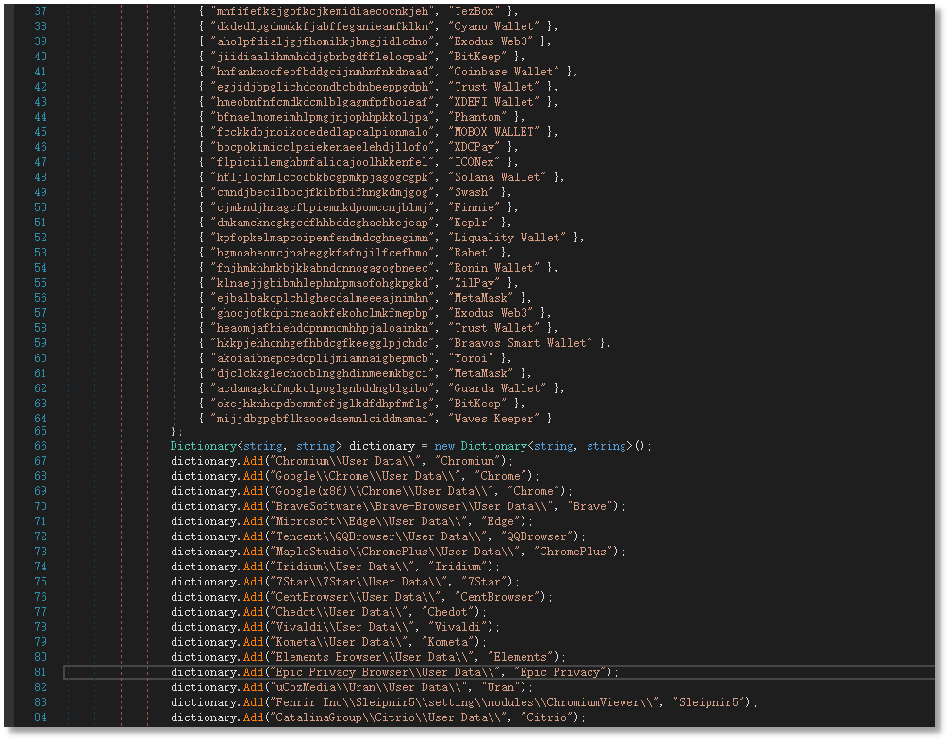Image resolution: width=949 pixels, height=742 pixels.
Task: Click the "Citrio" name string
Action: point(548,717)
